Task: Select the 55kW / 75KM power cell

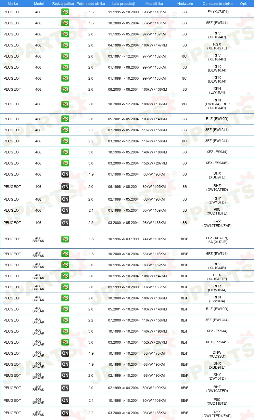Action: (154, 353)
